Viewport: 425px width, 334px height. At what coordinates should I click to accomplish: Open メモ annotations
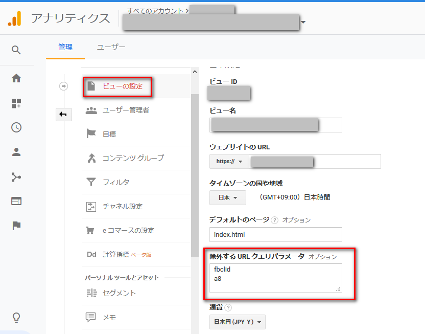point(136,317)
